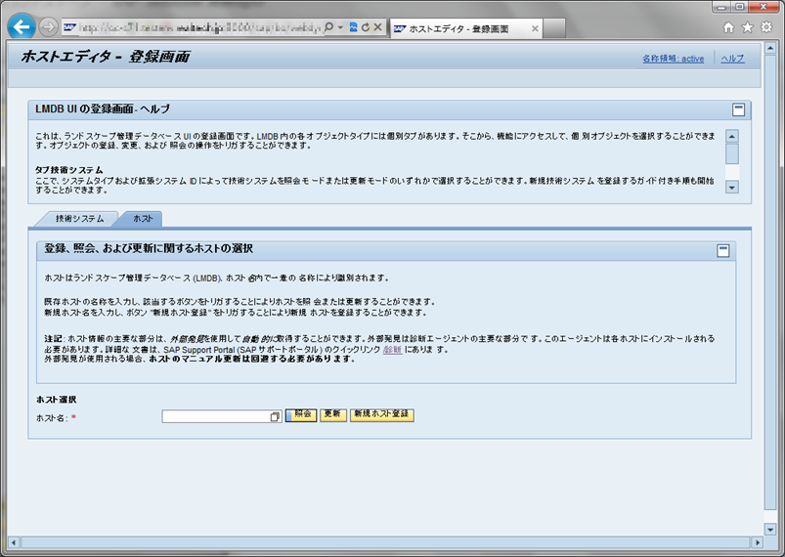Click the browser forward arrow
This screenshot has width=785, height=557.
48,27
